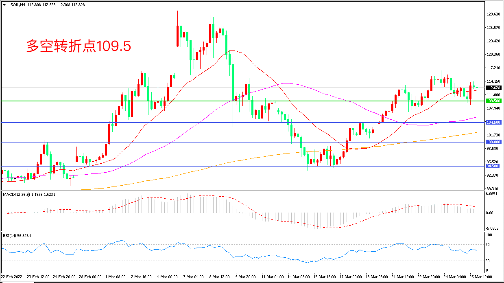Viewport: 504px width, 283px height.
Task: Click the USOil-,H4 chart title text
Action: [x=17, y=4]
